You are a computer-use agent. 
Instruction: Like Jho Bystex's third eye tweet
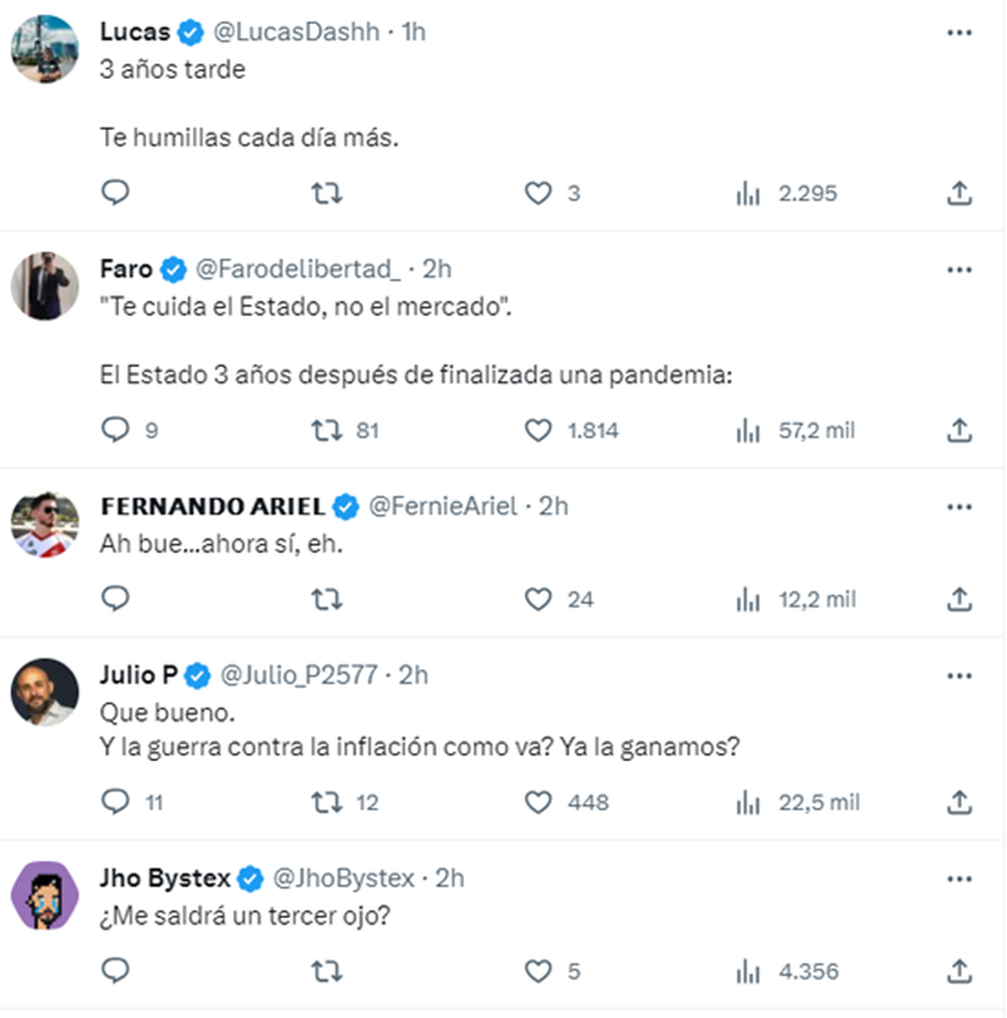point(538,971)
